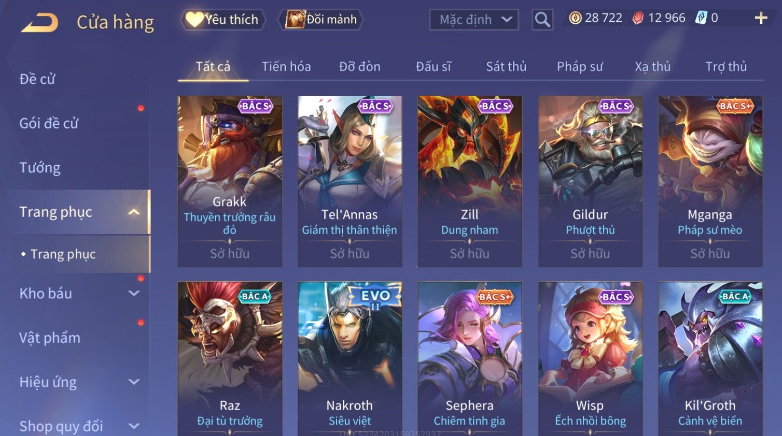The height and width of the screenshot is (436, 782).
Task: Tap the red gem currency icon
Action: coord(638,18)
